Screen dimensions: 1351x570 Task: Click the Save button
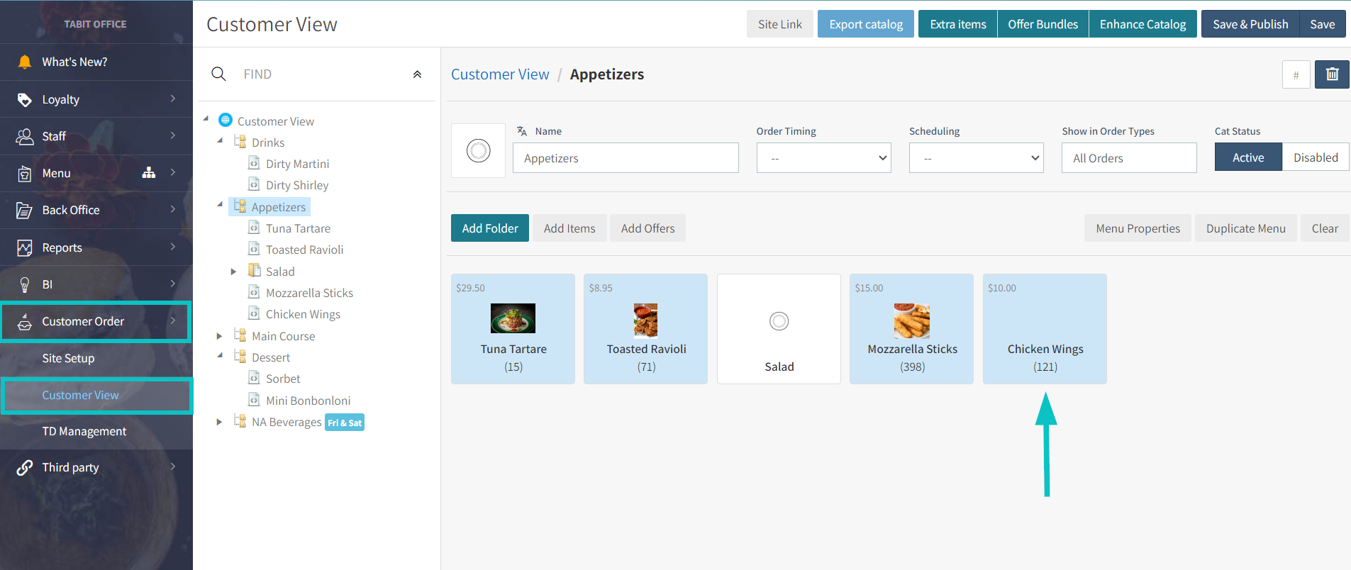(1322, 24)
